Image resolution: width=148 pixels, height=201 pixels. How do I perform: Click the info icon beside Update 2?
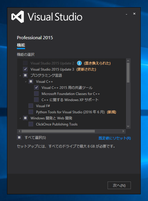tap(79, 63)
